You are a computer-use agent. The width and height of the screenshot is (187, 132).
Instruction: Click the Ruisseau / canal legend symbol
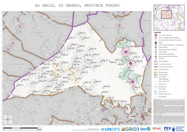pos(156,94)
